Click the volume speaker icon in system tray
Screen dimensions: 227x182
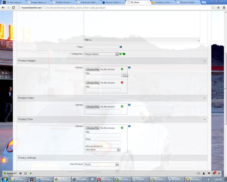coord(209,179)
